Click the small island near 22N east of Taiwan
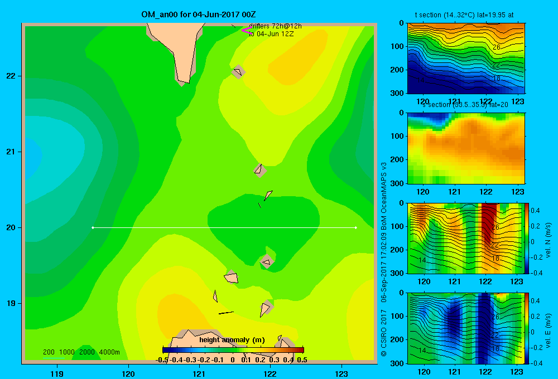This screenshot has height=379, width=558. (x=238, y=72)
